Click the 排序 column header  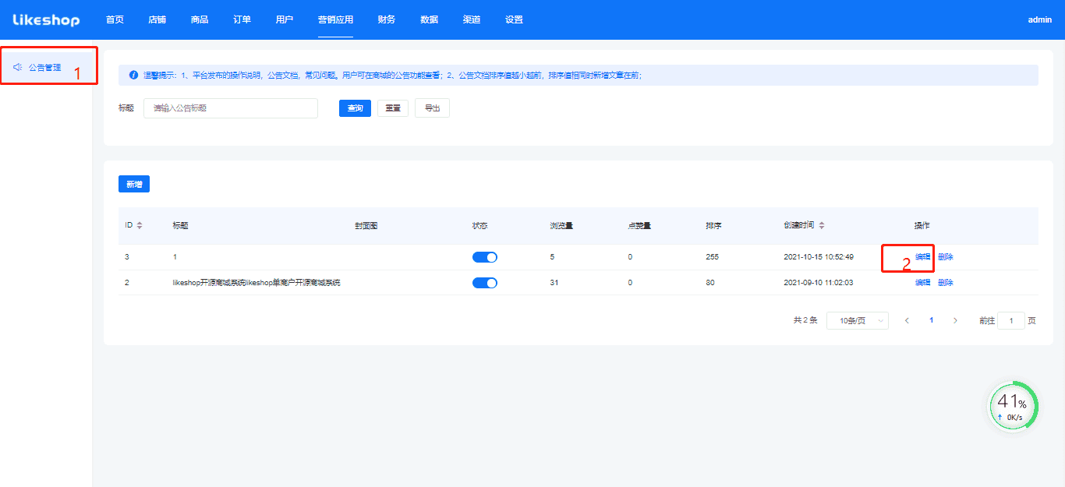pyautogui.click(x=713, y=225)
